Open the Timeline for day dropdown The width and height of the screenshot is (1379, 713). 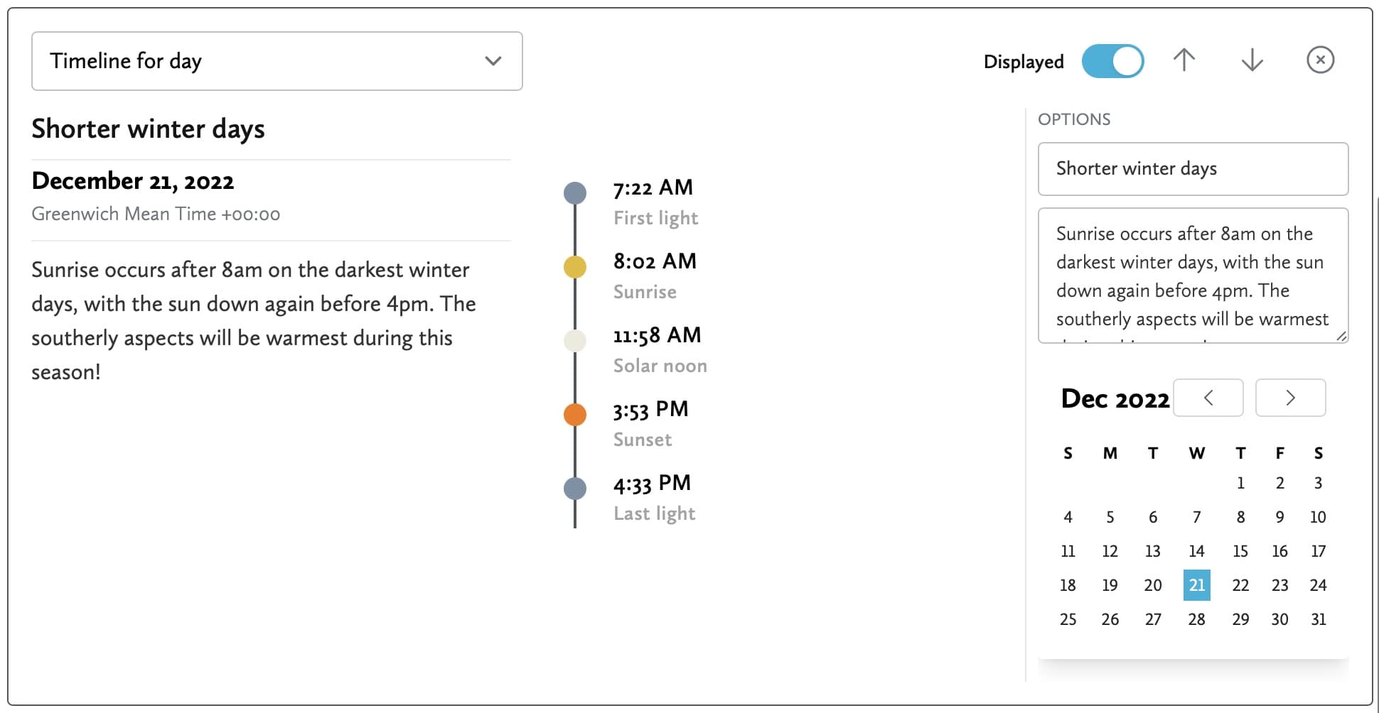pos(277,61)
